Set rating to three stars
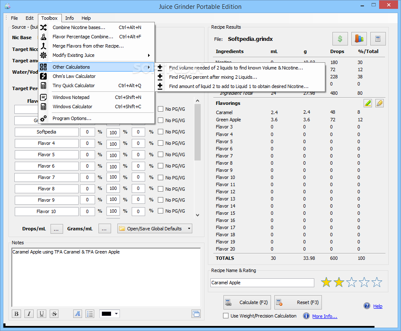This screenshot has width=401, height=331. click(x=352, y=283)
